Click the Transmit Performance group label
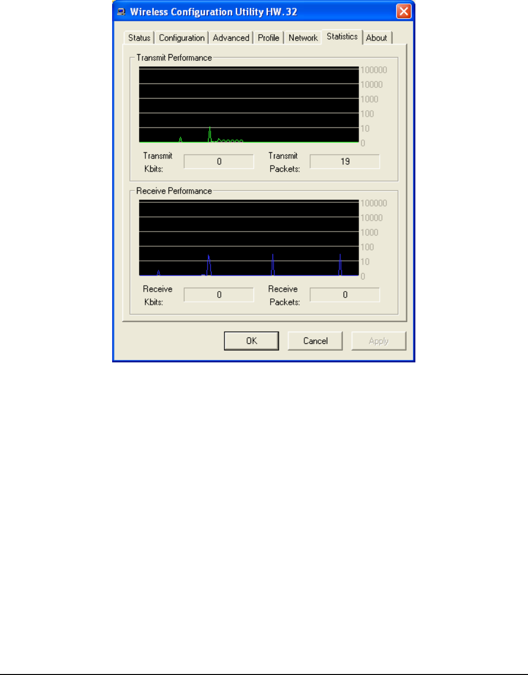 pyautogui.click(x=174, y=58)
